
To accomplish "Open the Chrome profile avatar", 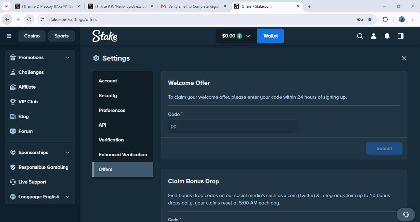I will (x=402, y=20).
